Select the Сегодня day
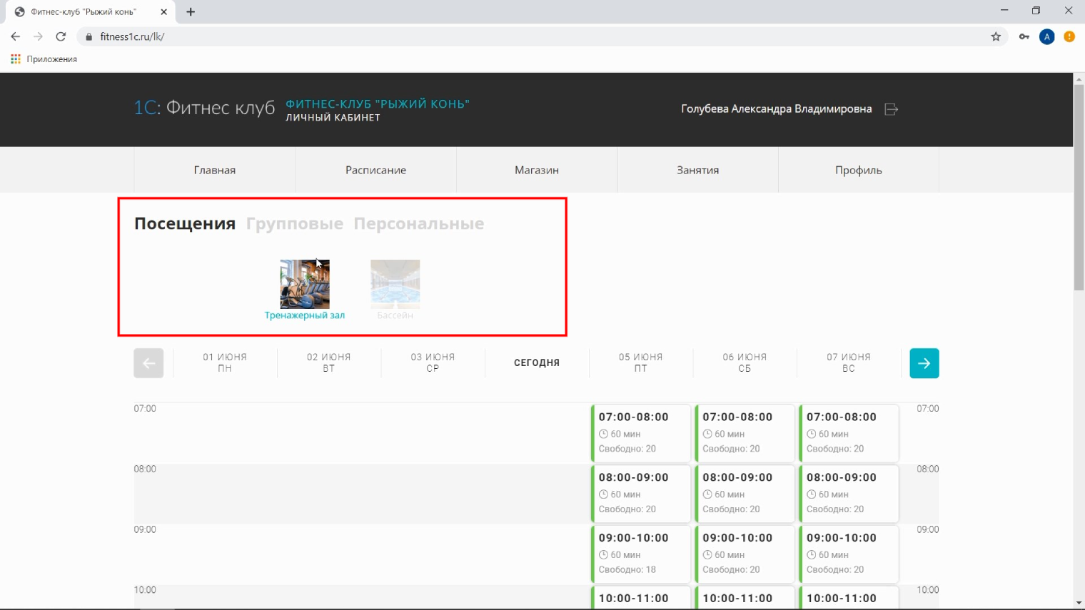The height and width of the screenshot is (610, 1085). [537, 362]
